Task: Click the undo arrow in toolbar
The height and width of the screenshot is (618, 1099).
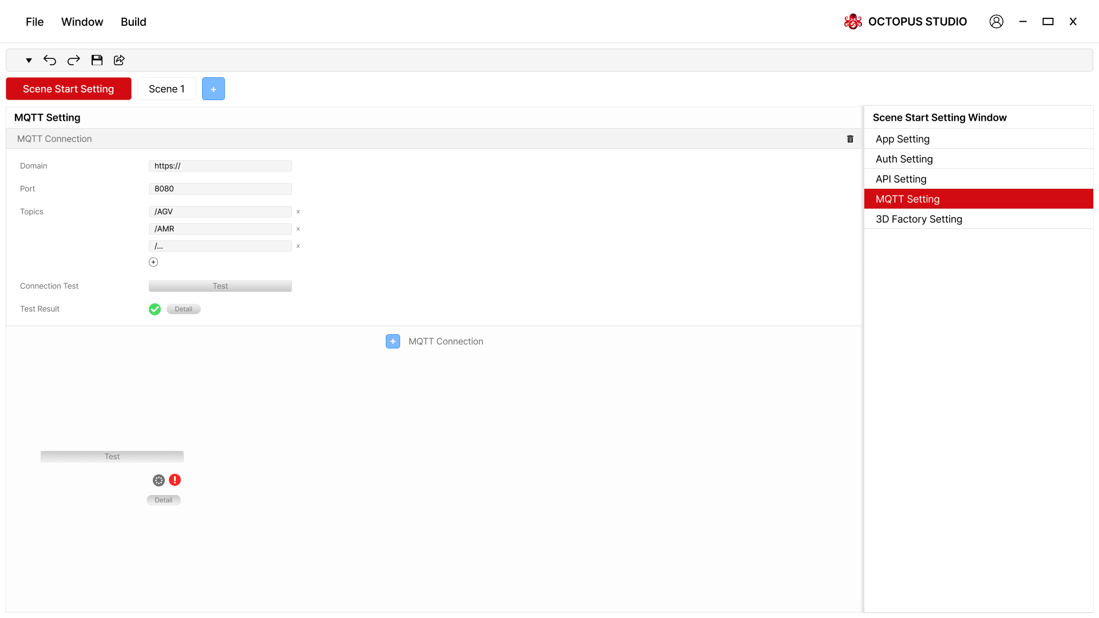Action: pyautogui.click(x=50, y=60)
